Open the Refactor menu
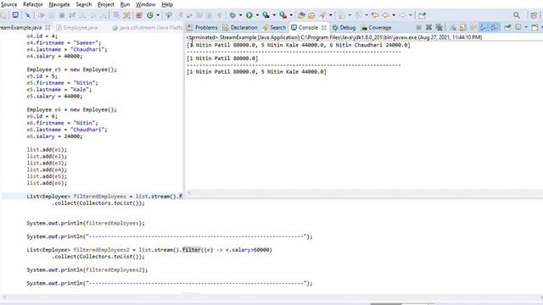This screenshot has width=543, height=305. click(33, 4)
